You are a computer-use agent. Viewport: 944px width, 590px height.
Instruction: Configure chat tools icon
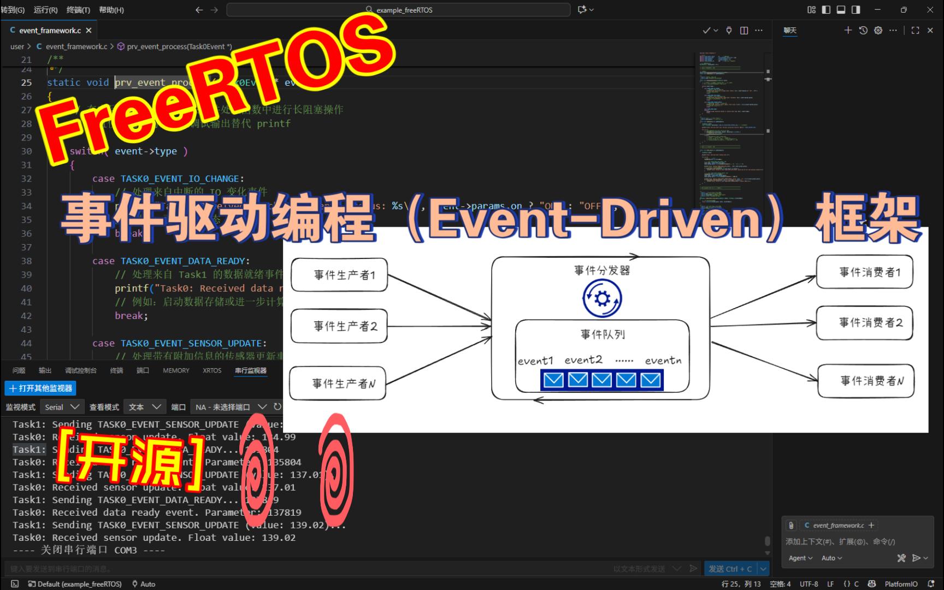pos(901,558)
